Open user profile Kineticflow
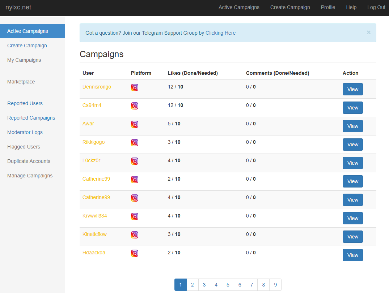 (94, 234)
